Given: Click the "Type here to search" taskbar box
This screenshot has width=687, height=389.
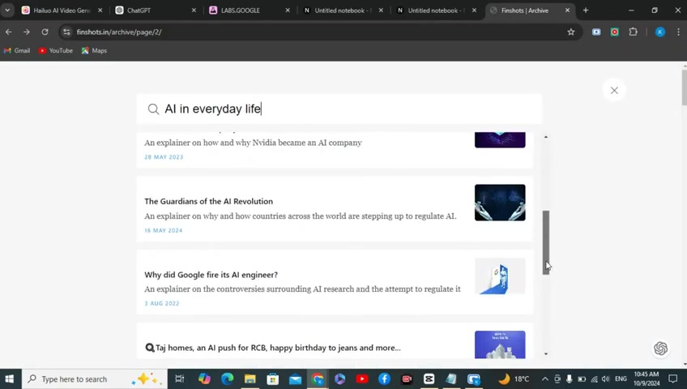Looking at the screenshot, I should tap(95, 379).
